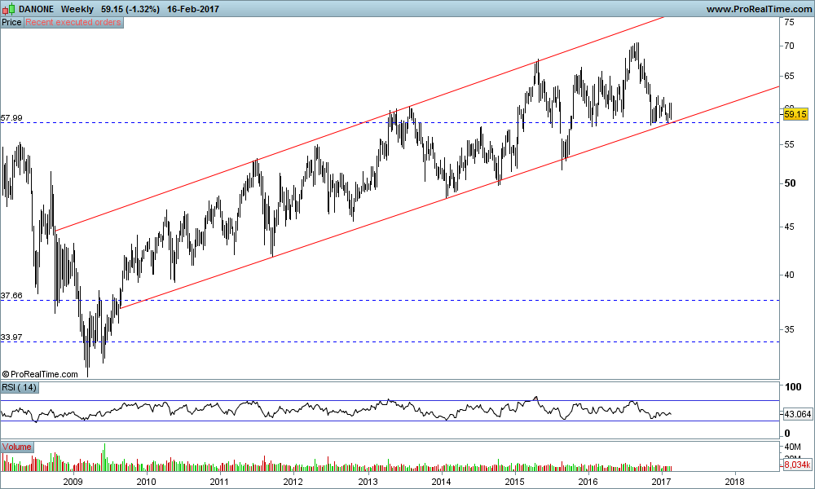
Task: Click the 65 price scale label
Action: (789, 77)
